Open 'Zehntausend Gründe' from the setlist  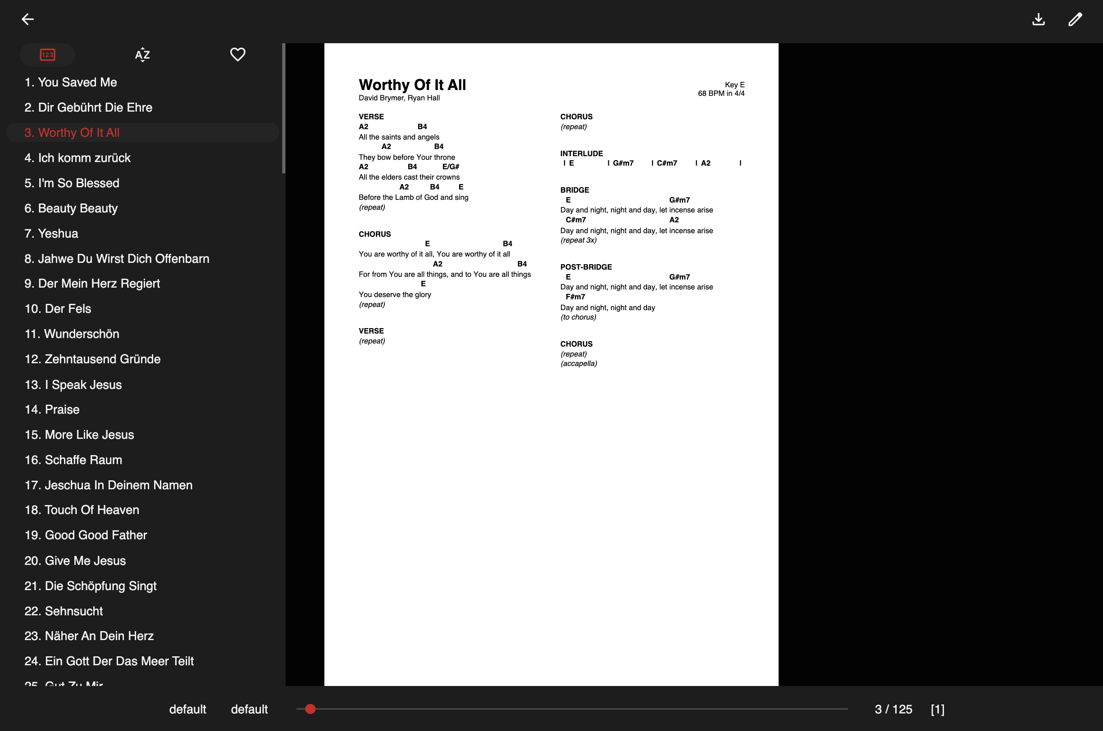[x=92, y=359]
